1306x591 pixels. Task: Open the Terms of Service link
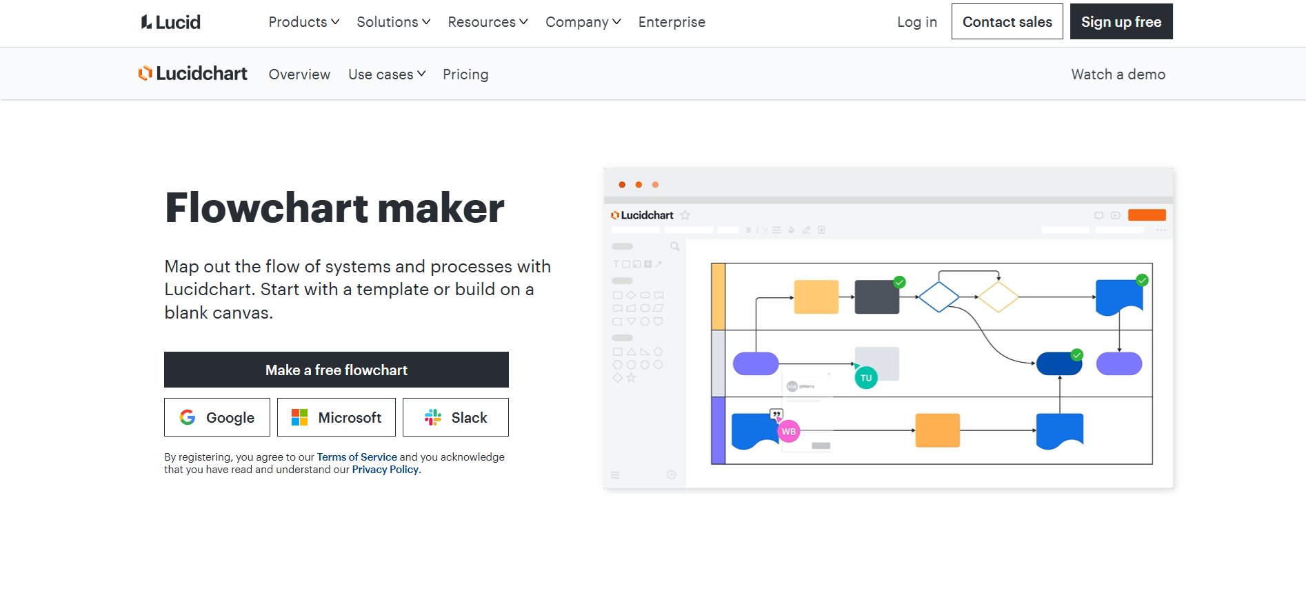(356, 457)
